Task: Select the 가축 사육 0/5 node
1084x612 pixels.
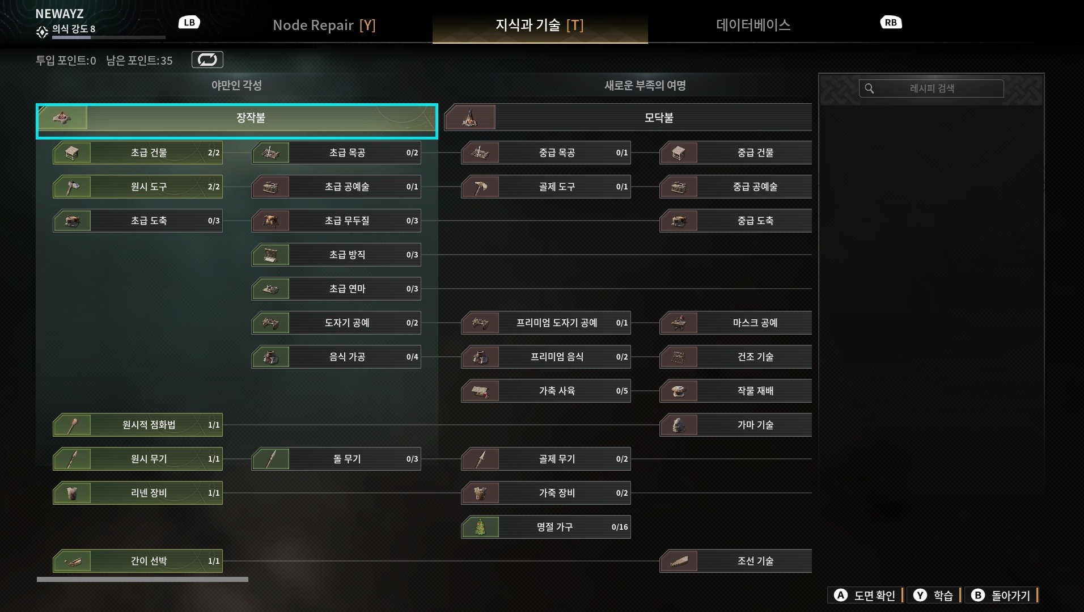Action: coord(546,391)
